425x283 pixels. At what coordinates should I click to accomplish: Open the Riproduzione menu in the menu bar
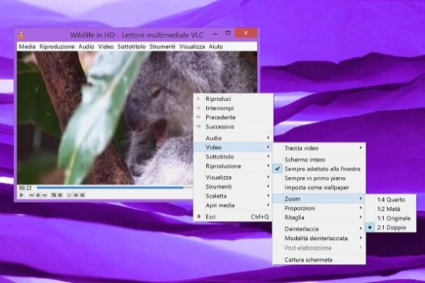pos(57,47)
